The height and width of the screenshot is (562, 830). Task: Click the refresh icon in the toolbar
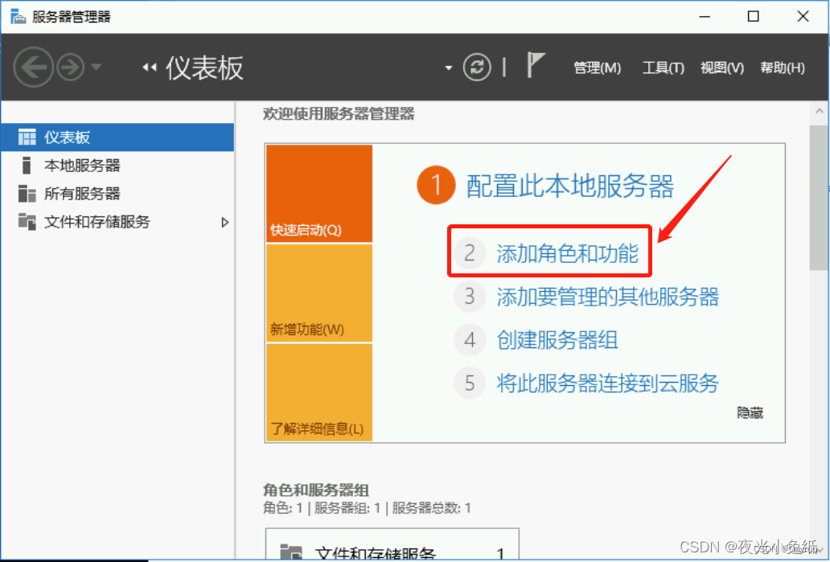[x=477, y=68]
